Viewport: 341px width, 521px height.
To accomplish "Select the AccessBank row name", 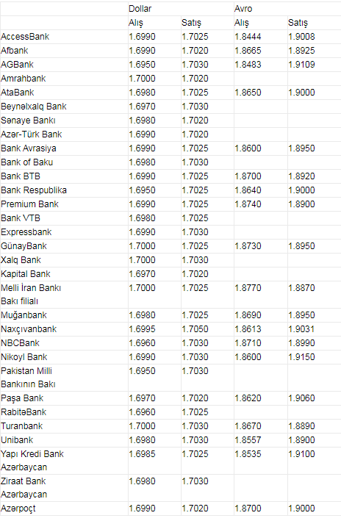I will click(x=25, y=37).
